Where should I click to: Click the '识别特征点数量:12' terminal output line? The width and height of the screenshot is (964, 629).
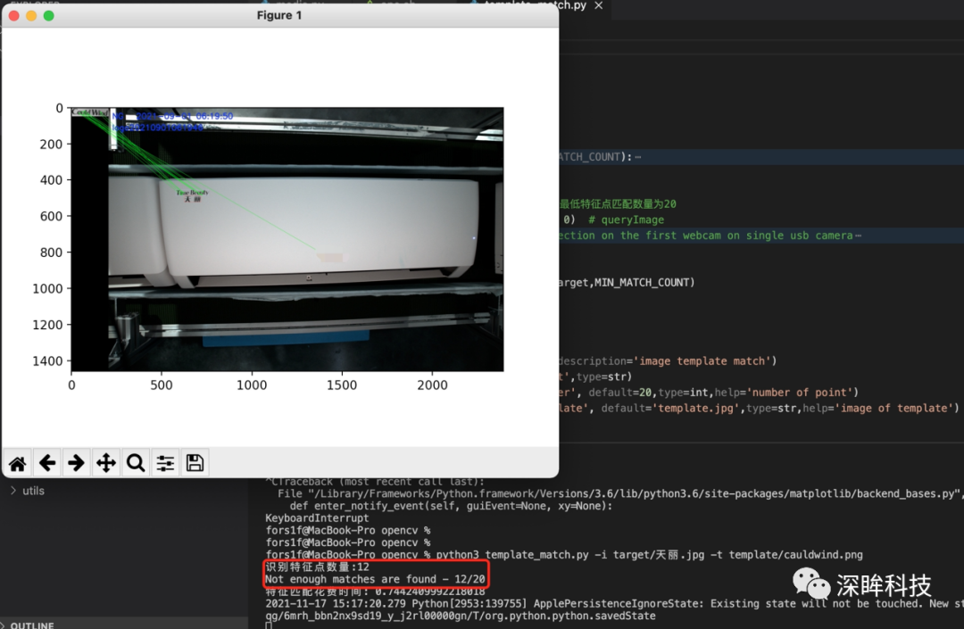(317, 567)
